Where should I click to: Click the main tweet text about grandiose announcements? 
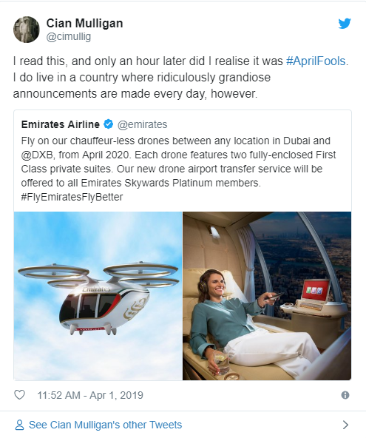[x=180, y=78]
